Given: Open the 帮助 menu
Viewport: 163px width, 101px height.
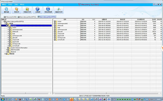Looking at the screenshot, I should click(x=22, y=5).
